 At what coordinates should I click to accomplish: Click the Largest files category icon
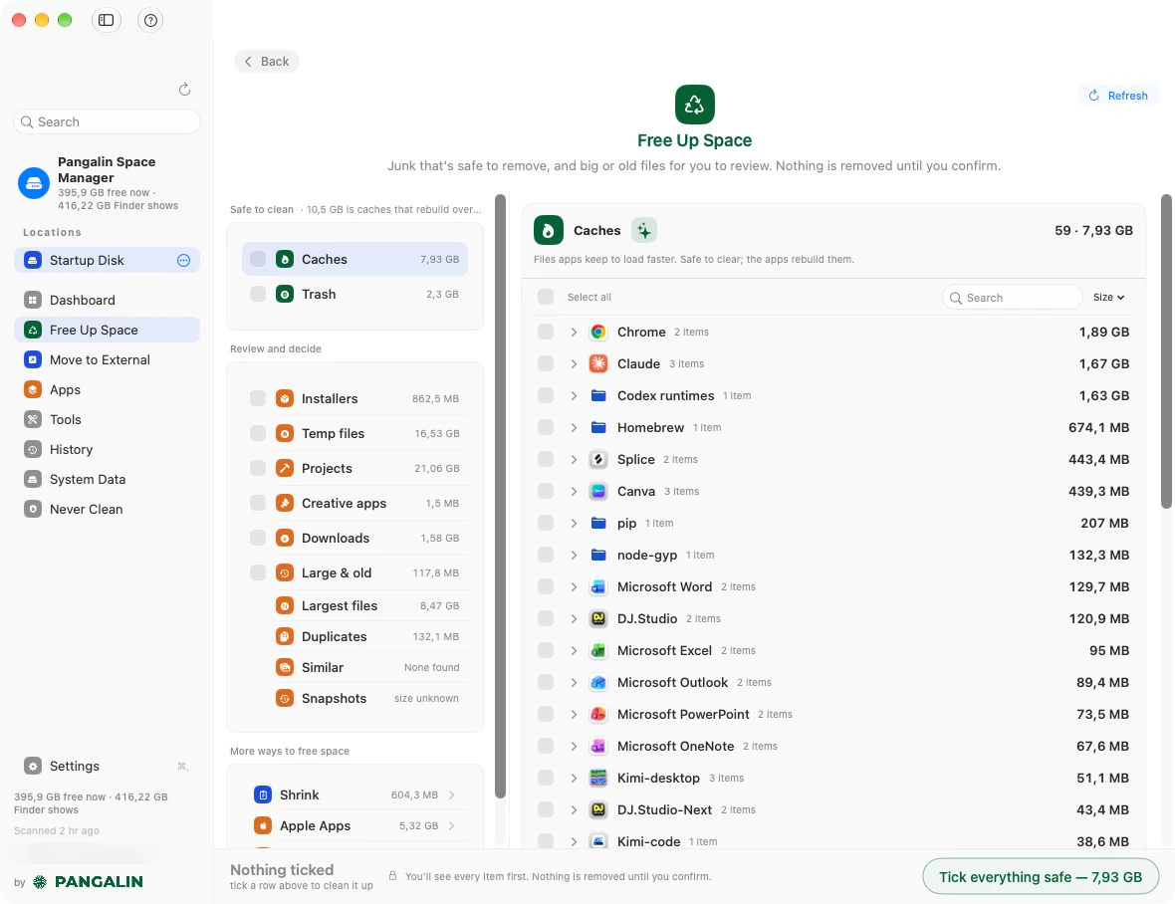pos(285,605)
